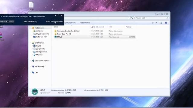193x108 pixels.
Task: Open Base Sorter\MYRQ tab in MTUS
Action: click(x=30, y=21)
